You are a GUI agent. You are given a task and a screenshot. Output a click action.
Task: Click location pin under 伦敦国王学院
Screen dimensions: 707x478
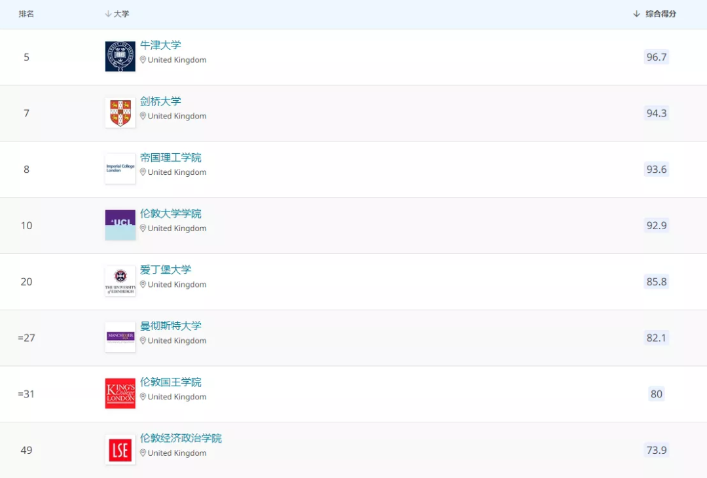pyautogui.click(x=143, y=397)
